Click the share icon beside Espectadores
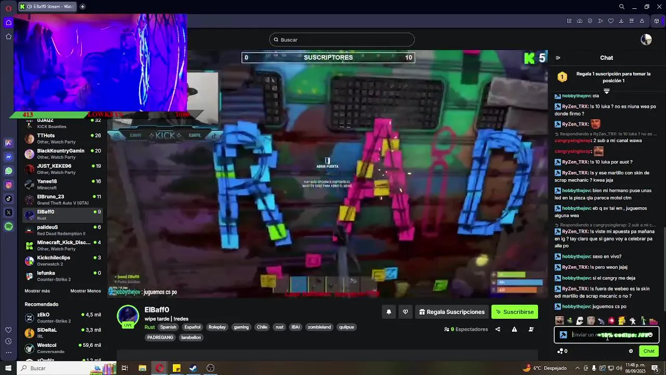Image resolution: width=666 pixels, height=375 pixels. [497, 329]
